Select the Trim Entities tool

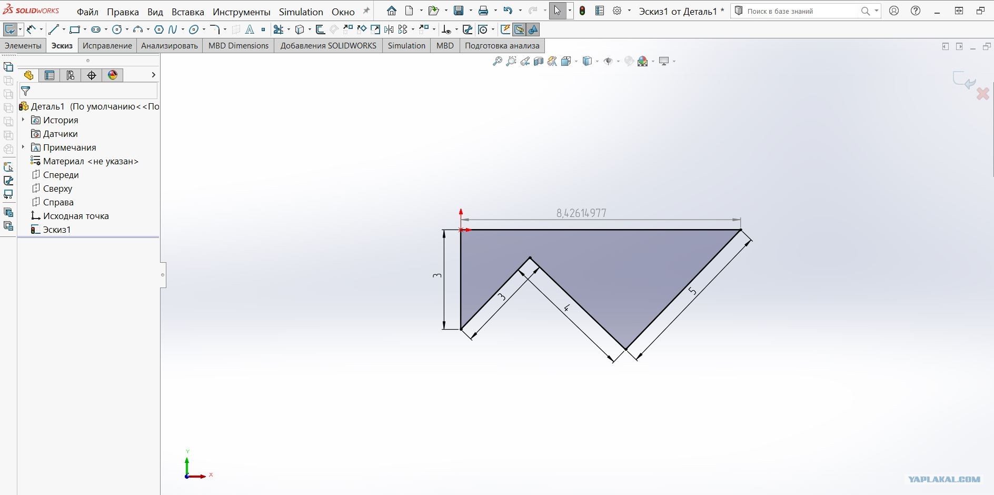pyautogui.click(x=279, y=29)
